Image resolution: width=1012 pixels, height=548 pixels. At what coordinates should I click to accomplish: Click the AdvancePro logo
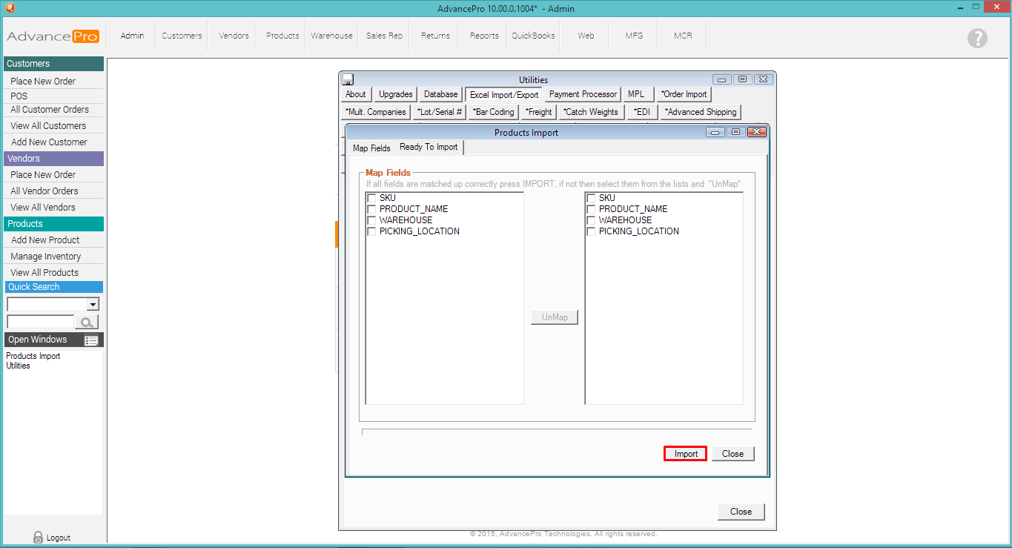(x=53, y=36)
